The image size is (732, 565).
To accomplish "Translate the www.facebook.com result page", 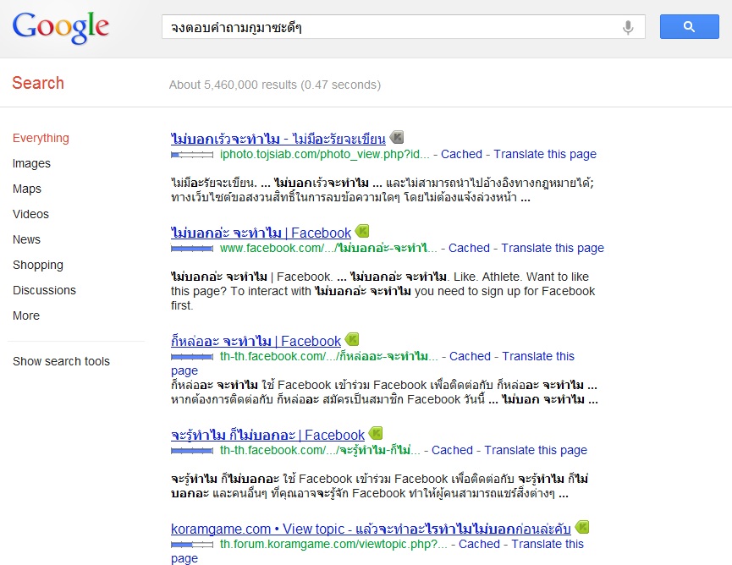I will tap(553, 248).
